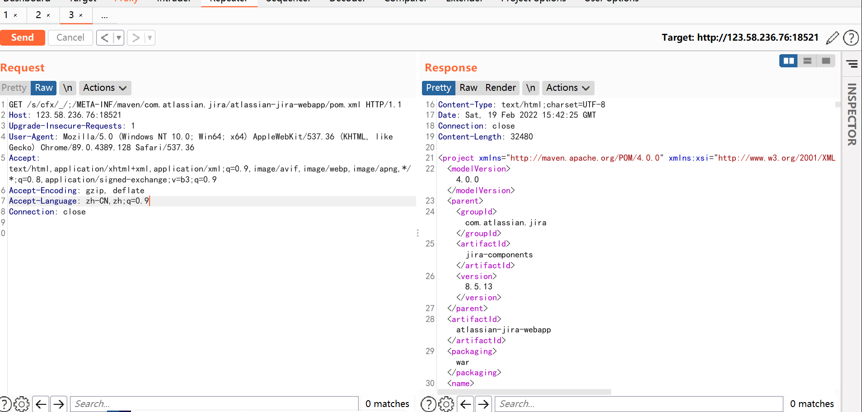The height and width of the screenshot is (412, 862).
Task: Select Repeater tab 3
Action: point(71,15)
